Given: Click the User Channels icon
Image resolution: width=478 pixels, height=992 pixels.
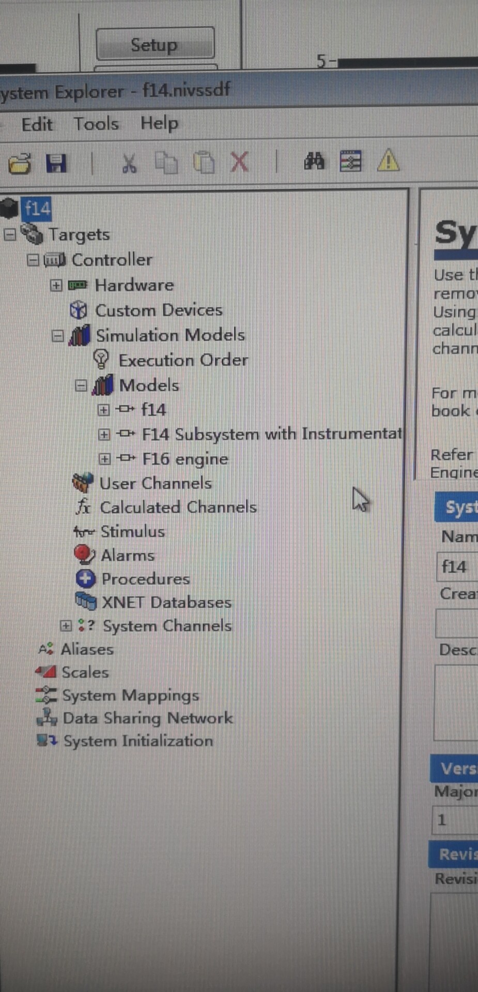Looking at the screenshot, I should coord(83,483).
